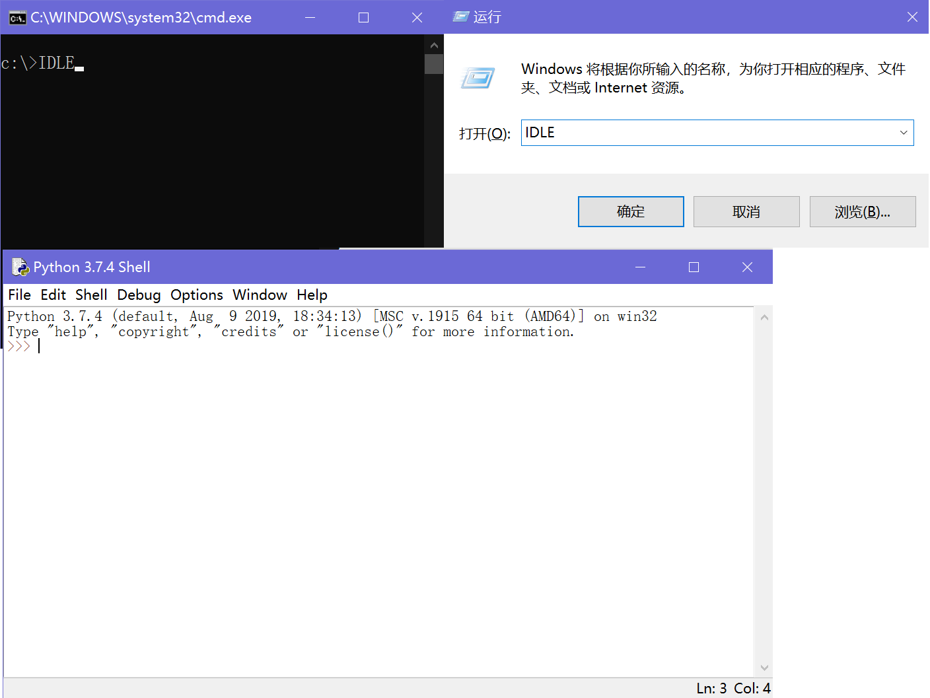Minimize the cmd.exe window

click(310, 17)
